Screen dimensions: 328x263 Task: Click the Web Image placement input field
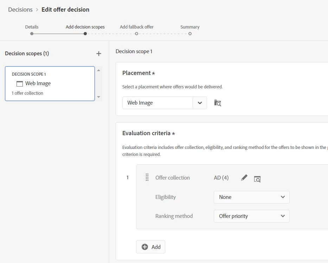pos(157,103)
